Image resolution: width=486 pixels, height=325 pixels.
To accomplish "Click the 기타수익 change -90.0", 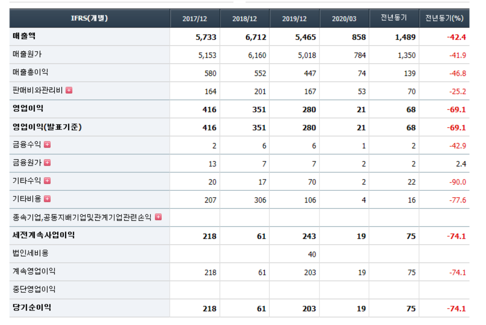I will (x=458, y=182).
